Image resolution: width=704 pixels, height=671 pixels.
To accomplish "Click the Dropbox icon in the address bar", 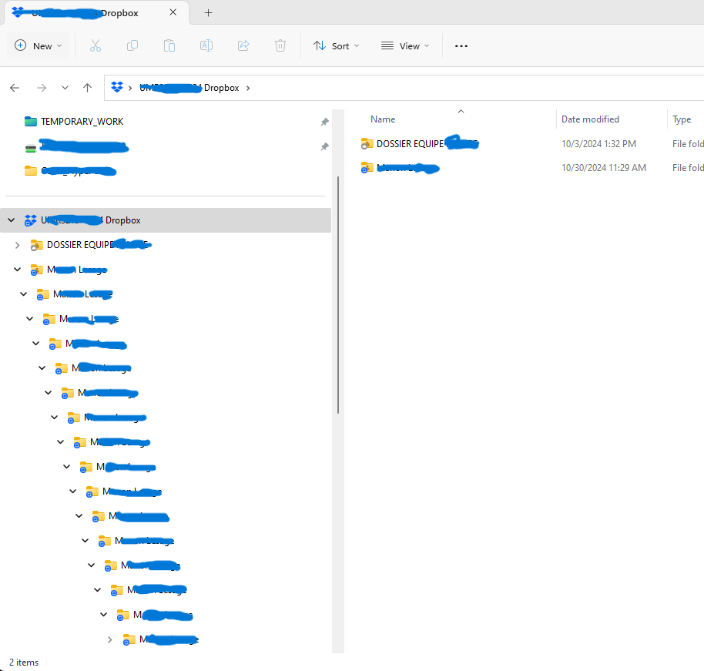I will 116,87.
